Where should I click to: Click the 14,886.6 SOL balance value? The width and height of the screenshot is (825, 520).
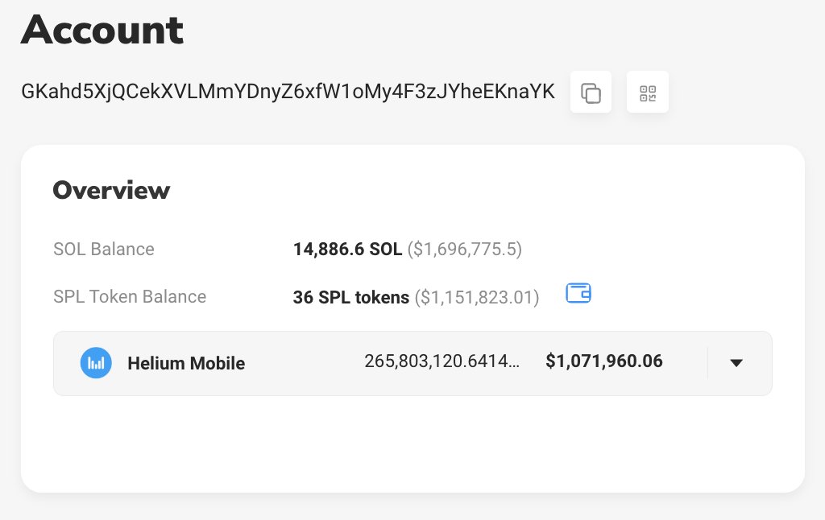[347, 250]
